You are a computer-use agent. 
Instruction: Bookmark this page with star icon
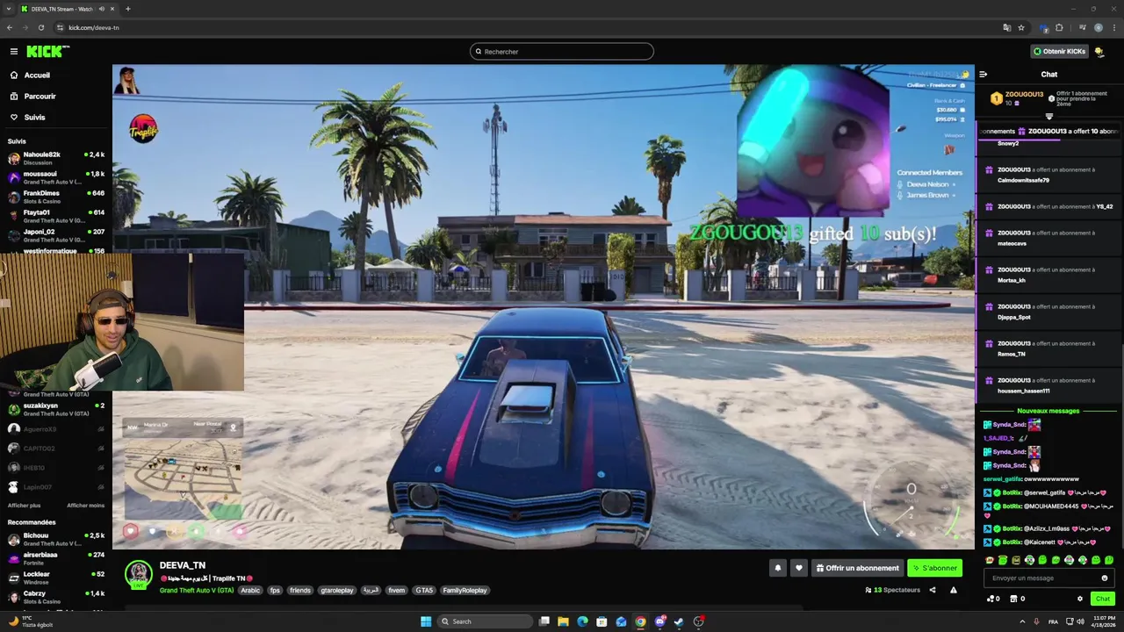(x=1021, y=27)
